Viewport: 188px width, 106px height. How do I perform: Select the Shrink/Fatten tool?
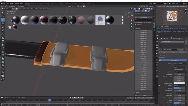(x=3, y=72)
